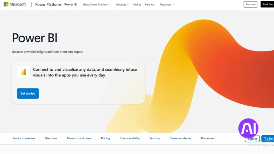Open the Customer stories page

(180, 138)
